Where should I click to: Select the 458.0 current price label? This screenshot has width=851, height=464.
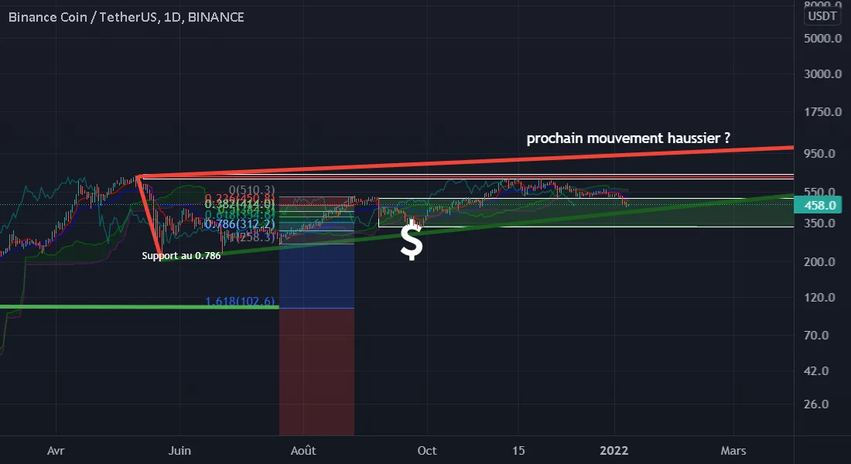click(818, 205)
